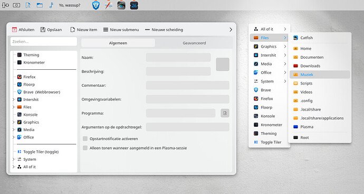This screenshot has width=364, height=194.
Task: Launch Konsole from the popup menu
Action: [269, 116]
